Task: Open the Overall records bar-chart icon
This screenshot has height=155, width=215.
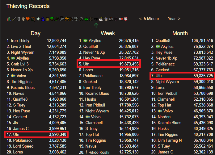Action: [9, 19]
